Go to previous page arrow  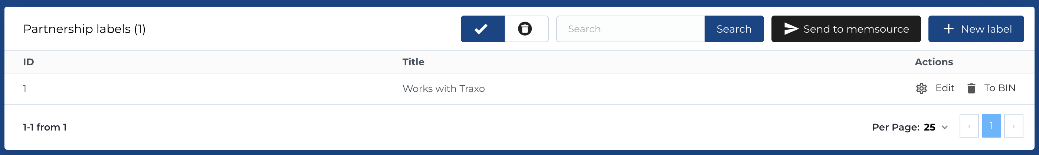[969, 126]
